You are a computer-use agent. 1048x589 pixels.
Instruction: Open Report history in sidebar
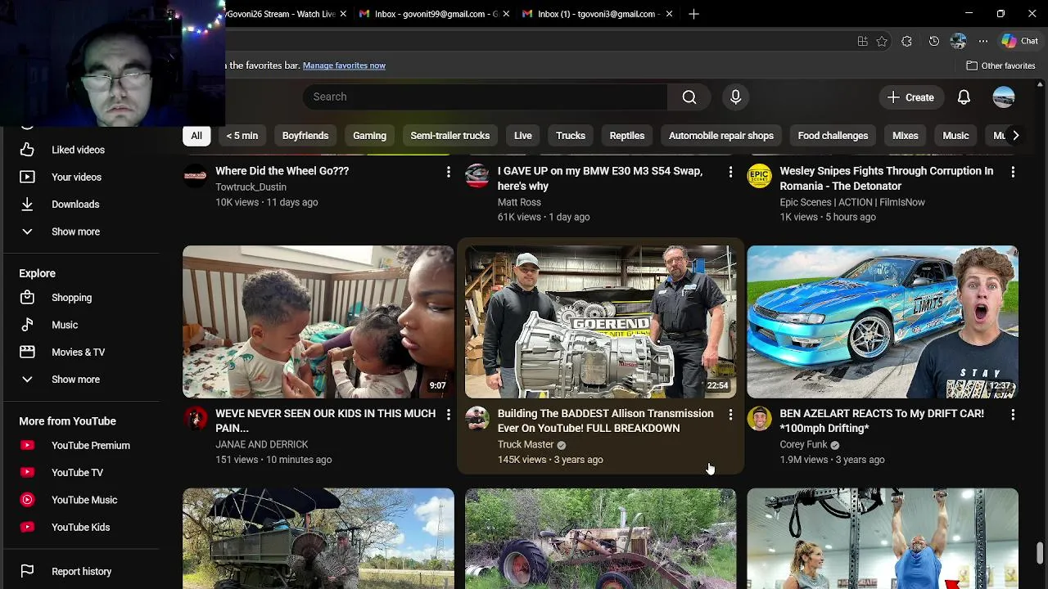[x=82, y=571]
